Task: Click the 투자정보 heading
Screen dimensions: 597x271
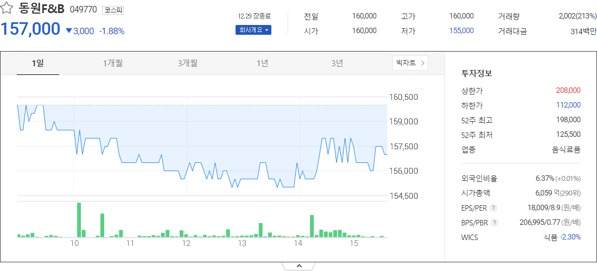Action: [x=477, y=73]
